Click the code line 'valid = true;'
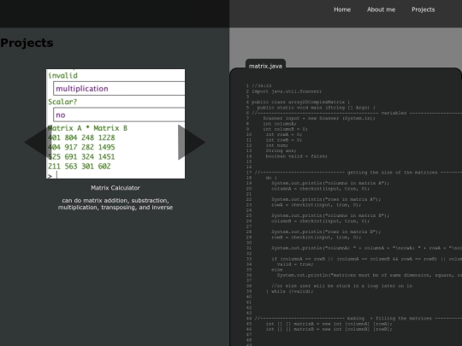 click(x=295, y=264)
